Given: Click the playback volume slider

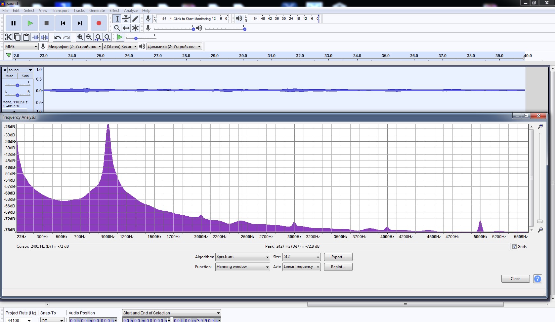Looking at the screenshot, I should [225, 29].
